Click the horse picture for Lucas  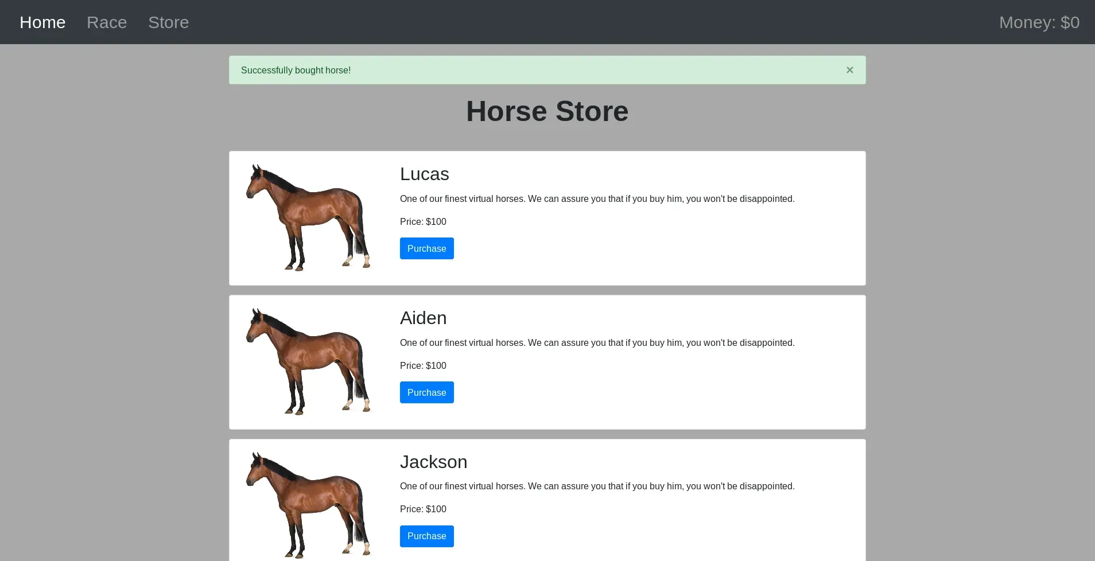tap(308, 218)
